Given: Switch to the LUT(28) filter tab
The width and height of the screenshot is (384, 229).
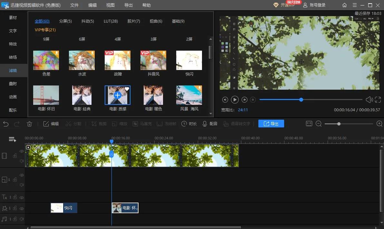Looking at the screenshot, I should tap(110, 21).
